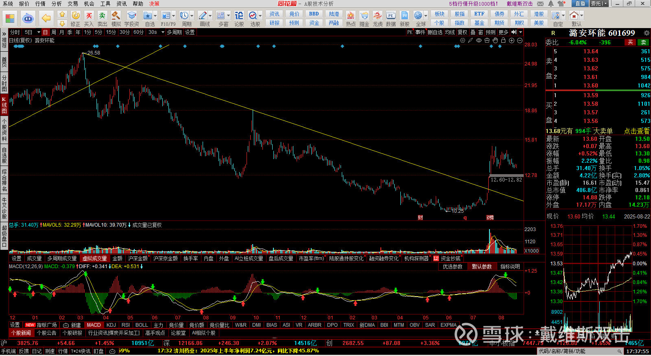Click the robot assistant icon in toolbar
The height and width of the screenshot is (356, 651).
click(x=28, y=18)
